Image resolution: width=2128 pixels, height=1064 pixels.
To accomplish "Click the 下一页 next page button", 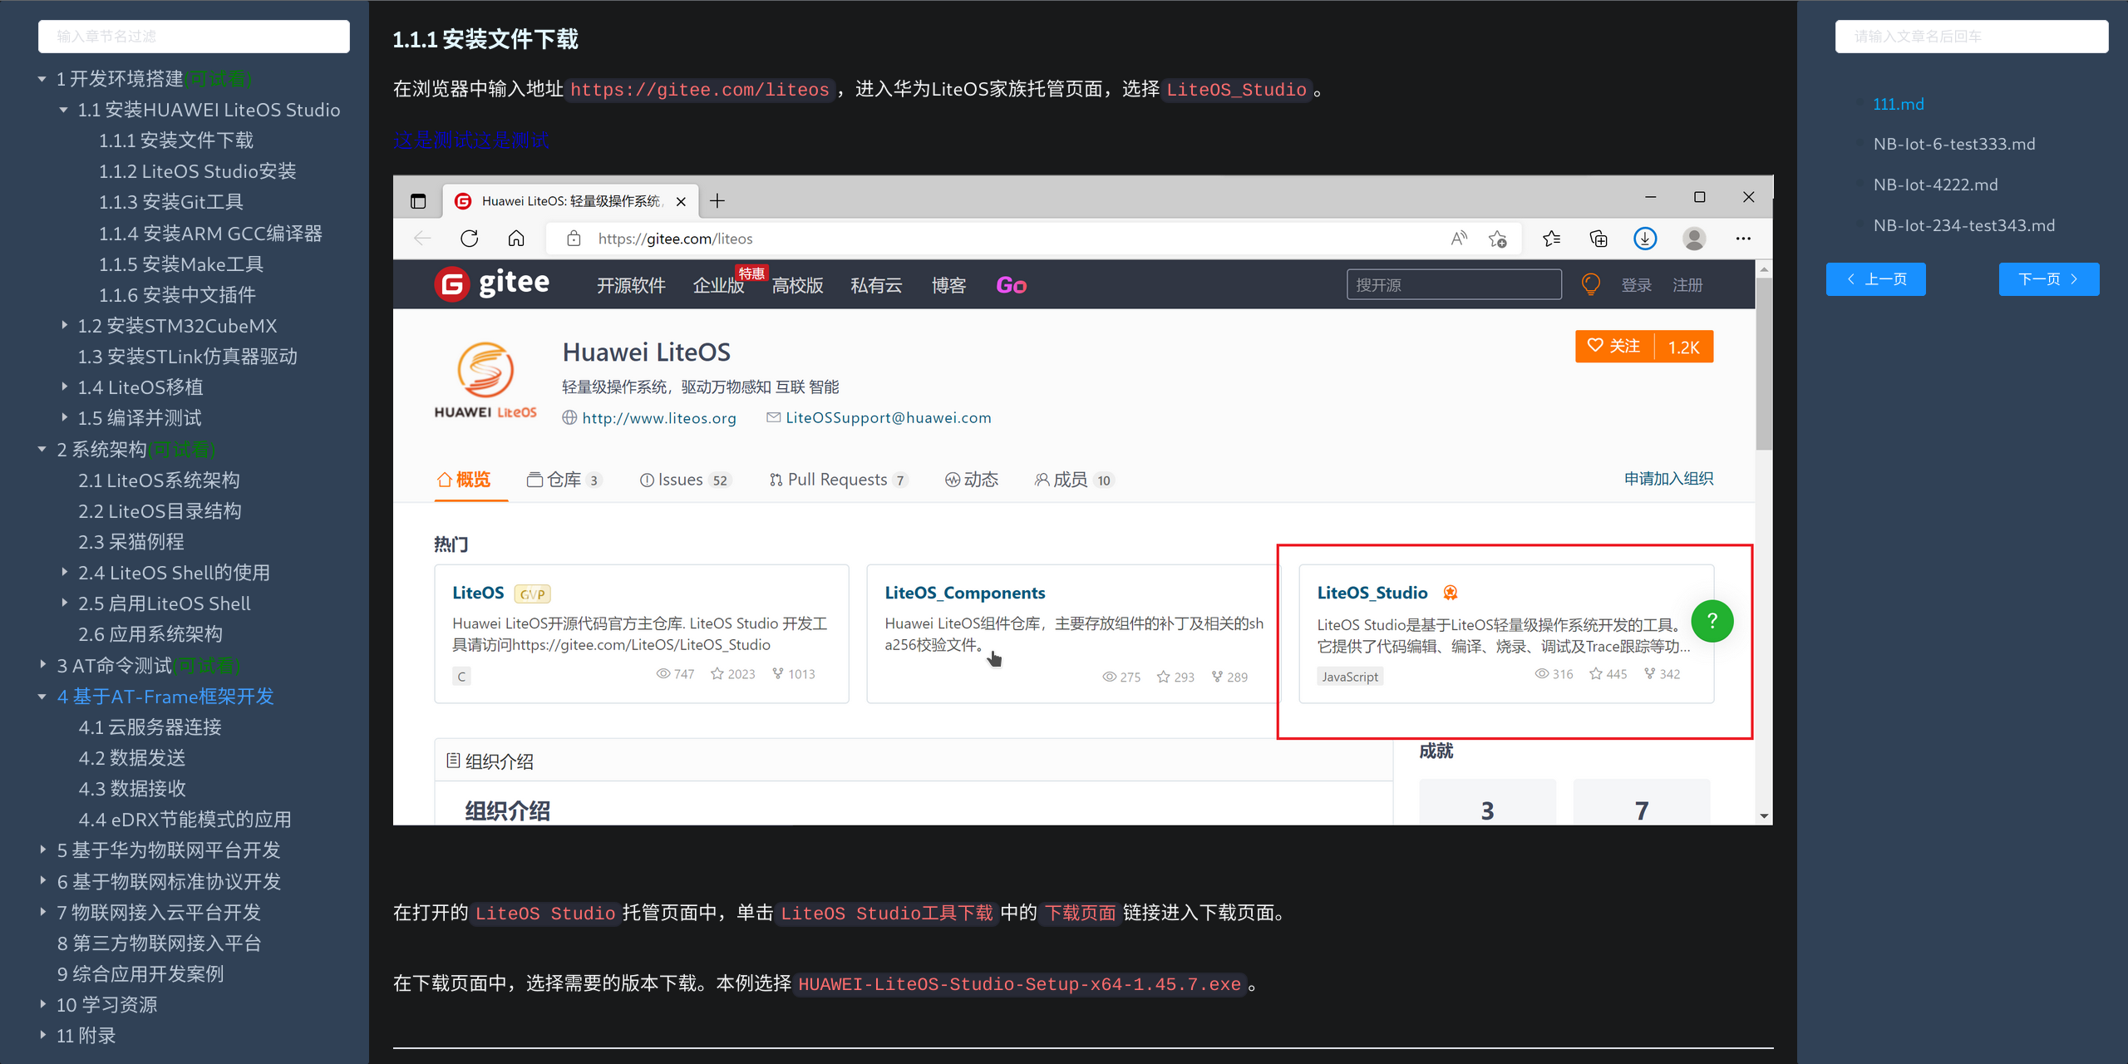I will pos(2048,279).
